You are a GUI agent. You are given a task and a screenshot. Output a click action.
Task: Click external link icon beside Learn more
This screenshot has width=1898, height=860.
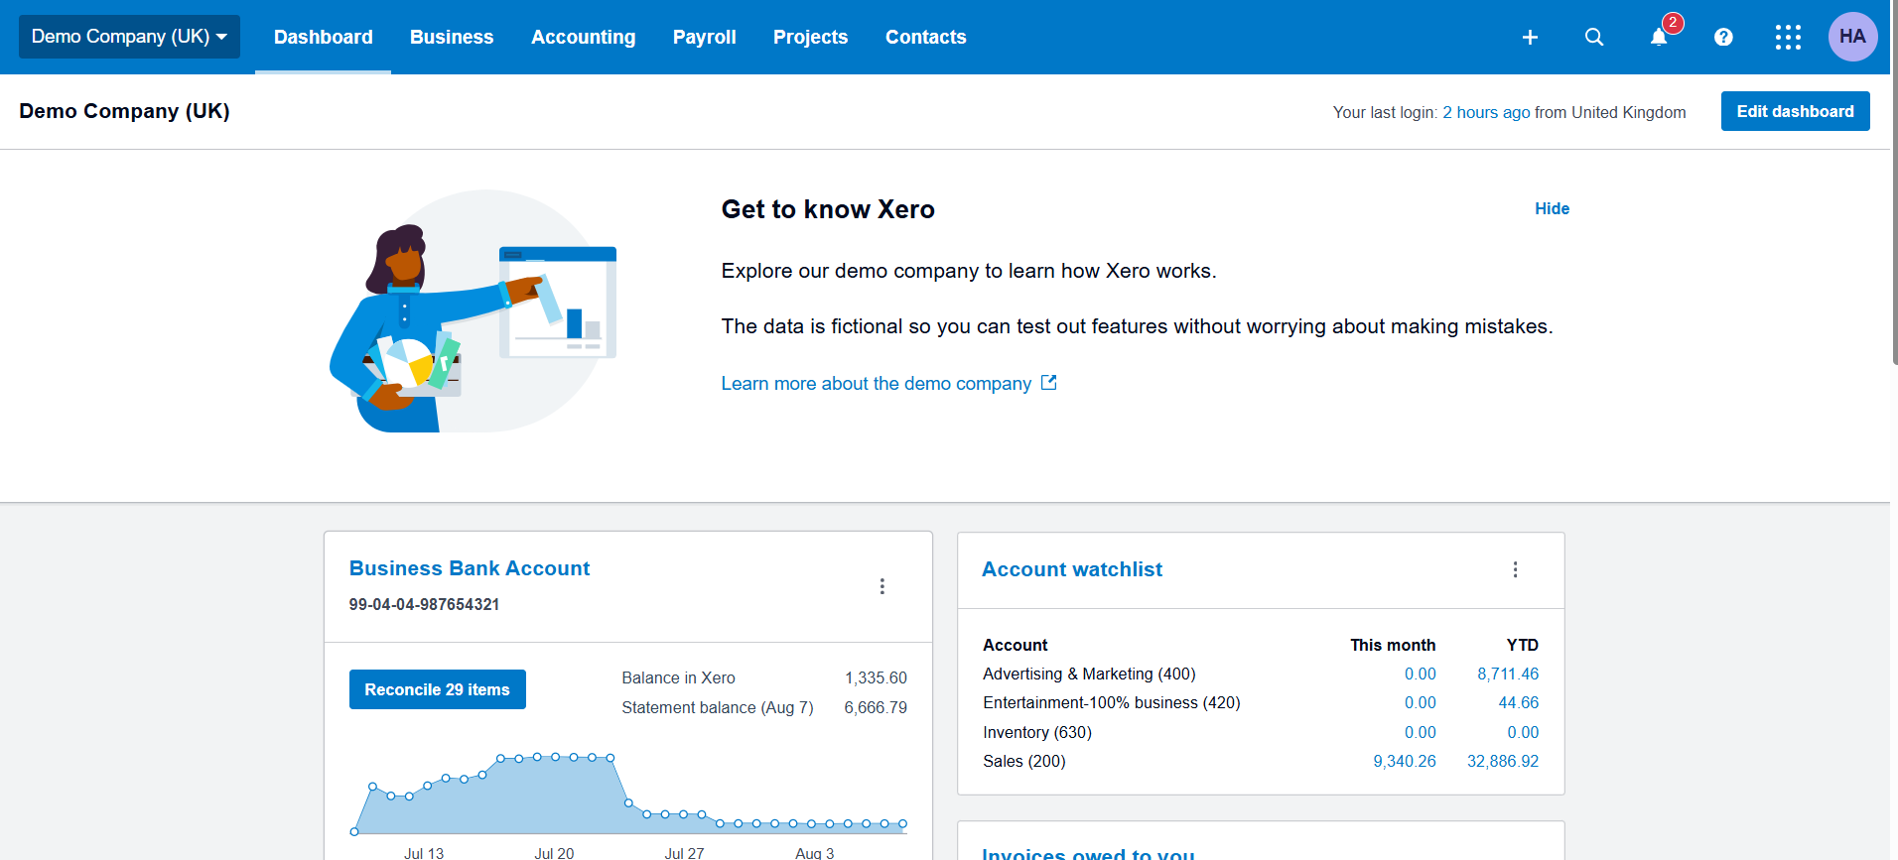click(1049, 383)
